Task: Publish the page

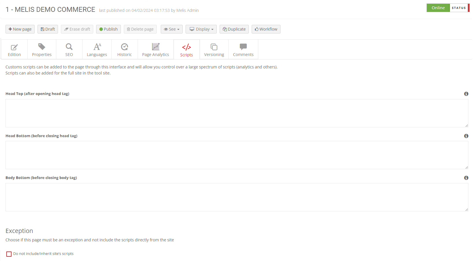Action: 109,29
